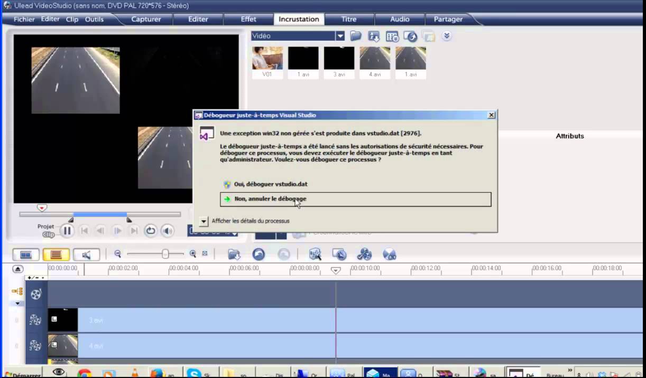This screenshot has width=646, height=378.
Task: Click the first overlay track icon
Action: [x=35, y=320]
